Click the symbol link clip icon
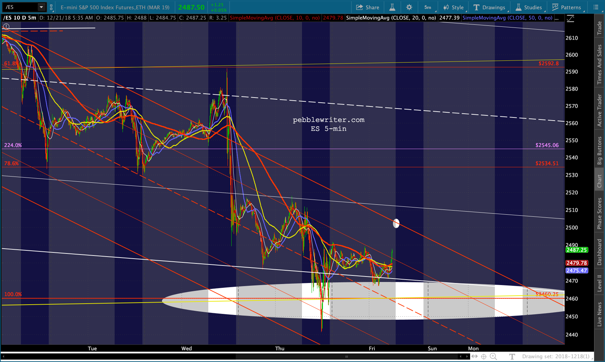The height and width of the screenshot is (362, 605). [51, 7]
